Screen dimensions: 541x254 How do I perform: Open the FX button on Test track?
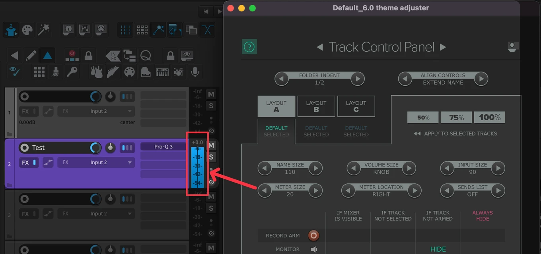click(25, 163)
